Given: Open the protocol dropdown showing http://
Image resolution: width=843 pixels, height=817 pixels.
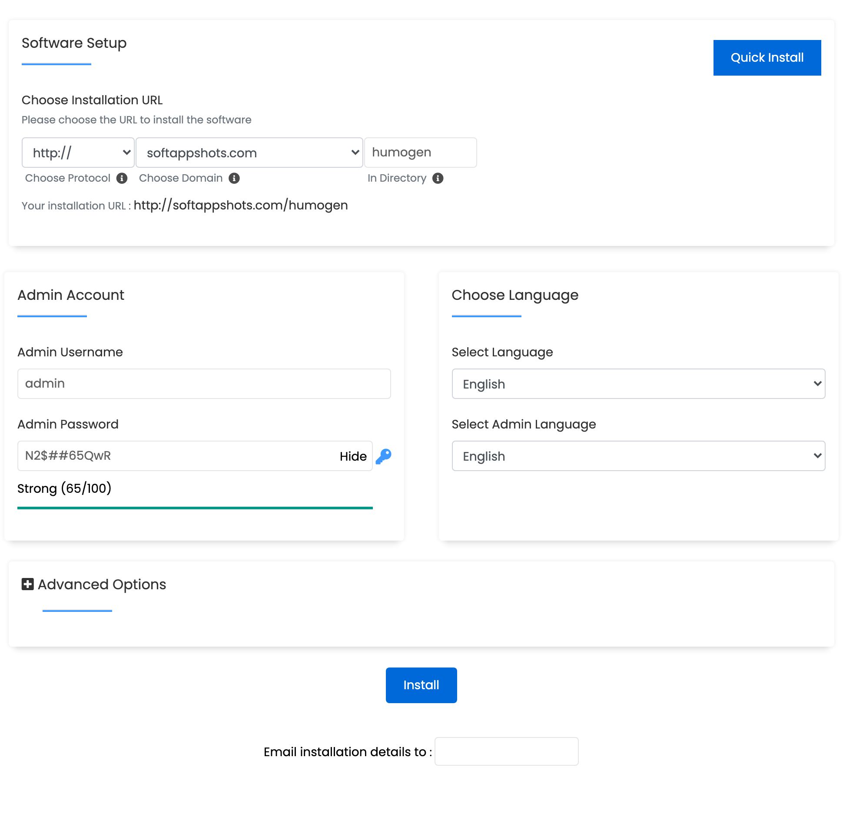Looking at the screenshot, I should point(78,153).
